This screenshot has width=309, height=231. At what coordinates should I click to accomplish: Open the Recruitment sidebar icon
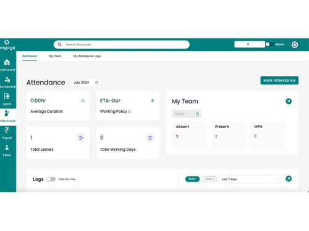pos(7,79)
